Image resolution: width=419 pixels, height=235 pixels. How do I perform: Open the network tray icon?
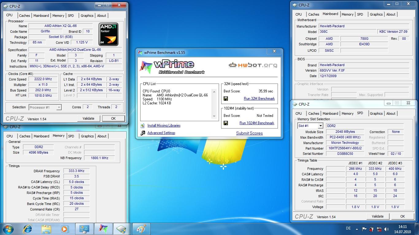click(x=379, y=229)
